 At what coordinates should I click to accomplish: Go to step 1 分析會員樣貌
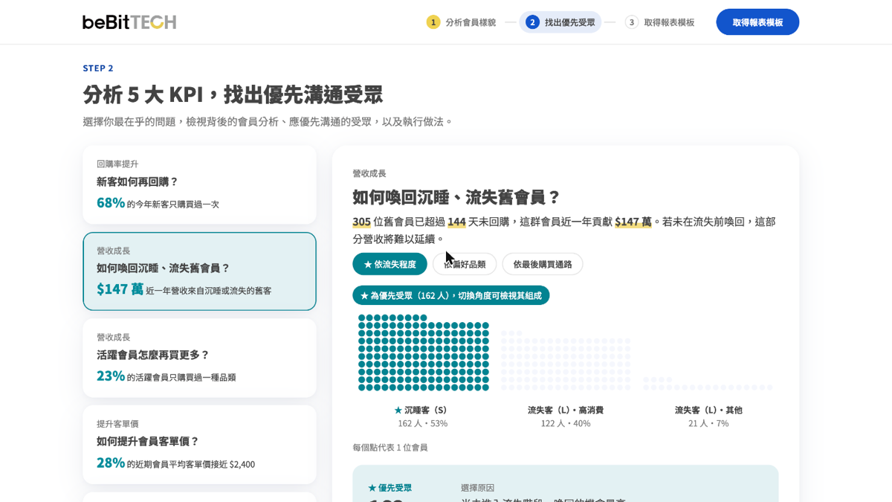click(x=461, y=22)
